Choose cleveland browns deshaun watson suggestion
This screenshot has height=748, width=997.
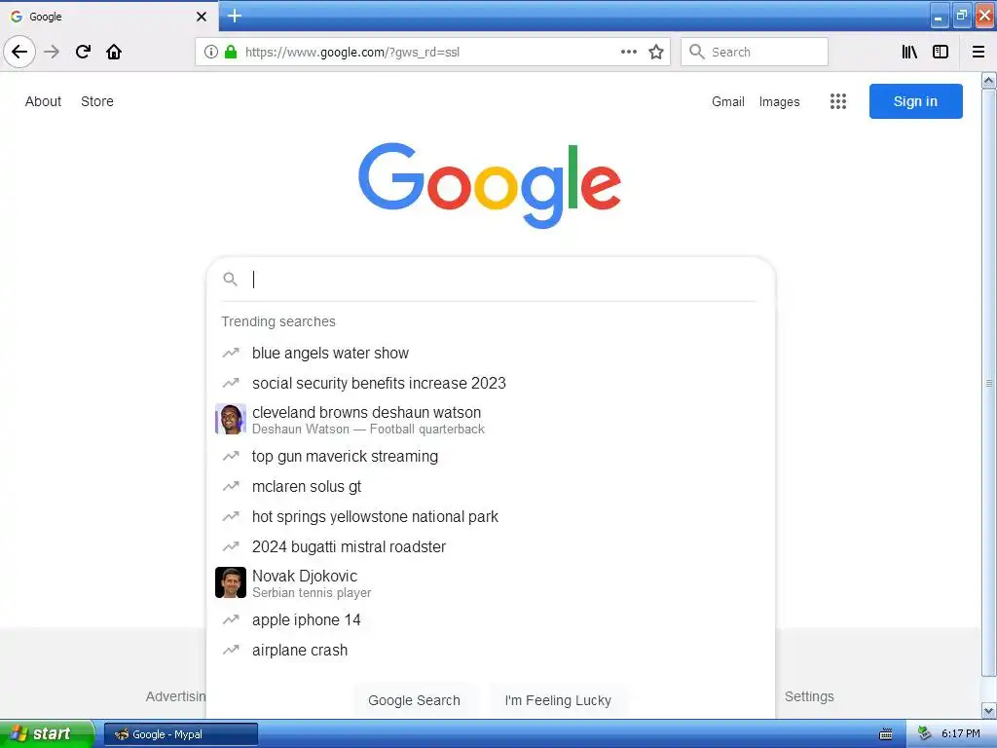491,420
